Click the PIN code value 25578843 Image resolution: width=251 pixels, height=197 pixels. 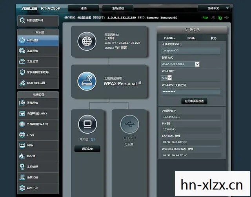(169, 129)
